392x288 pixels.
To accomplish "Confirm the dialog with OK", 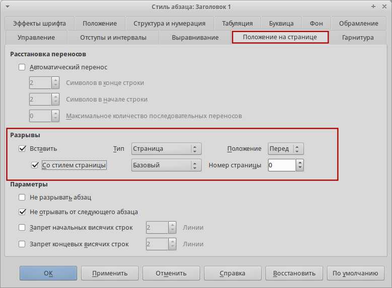I will pyautogui.click(x=48, y=273).
